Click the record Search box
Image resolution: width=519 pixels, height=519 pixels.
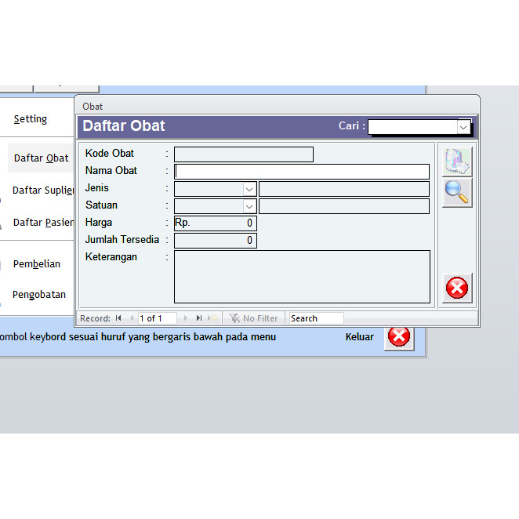click(x=317, y=318)
